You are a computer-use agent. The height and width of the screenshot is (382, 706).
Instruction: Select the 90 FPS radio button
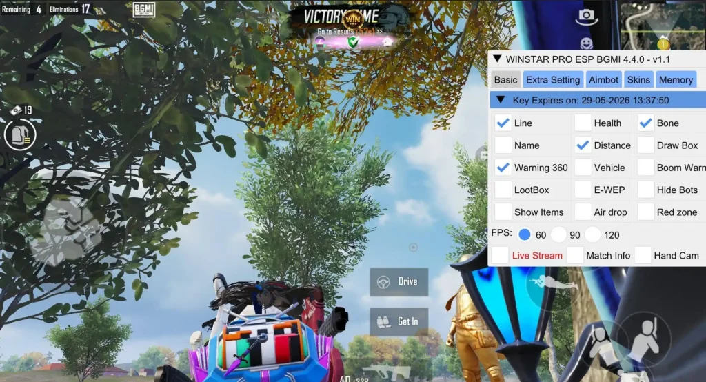(558, 234)
